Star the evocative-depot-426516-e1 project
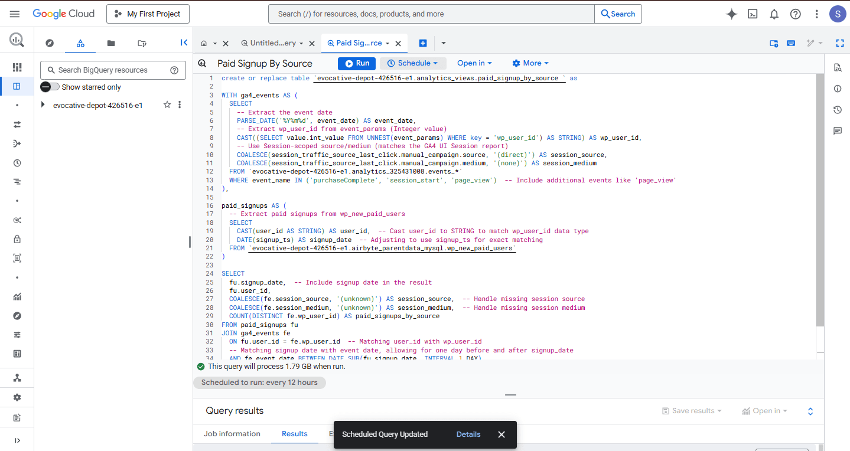The height and width of the screenshot is (451, 850). coord(167,104)
